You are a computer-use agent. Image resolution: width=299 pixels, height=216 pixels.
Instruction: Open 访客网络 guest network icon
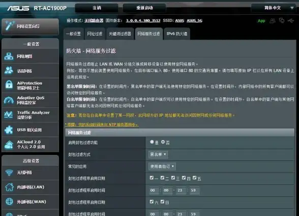tap(9, 70)
